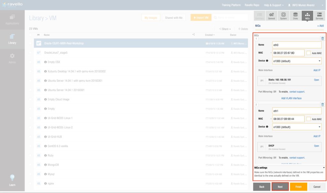
Task: Tick the select-all checkbox in VM list header
Action: (x=31, y=35)
